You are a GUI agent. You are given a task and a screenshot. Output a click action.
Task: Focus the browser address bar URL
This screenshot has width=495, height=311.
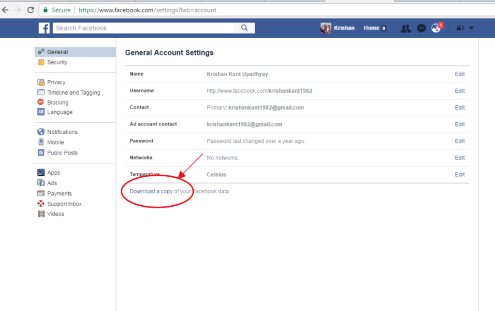point(147,10)
